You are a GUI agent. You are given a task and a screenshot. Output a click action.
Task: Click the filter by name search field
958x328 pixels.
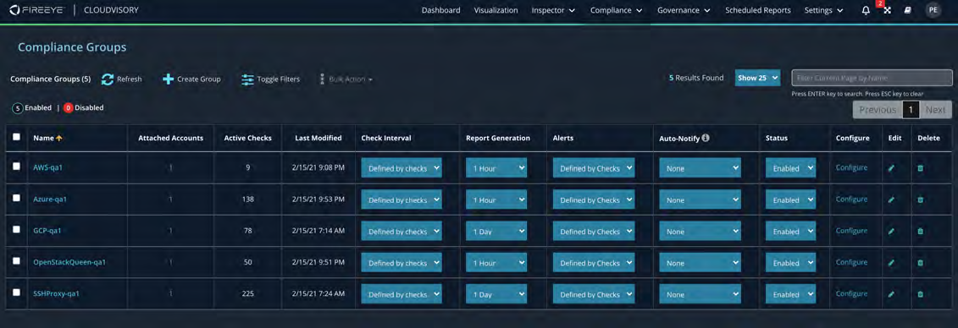point(872,78)
